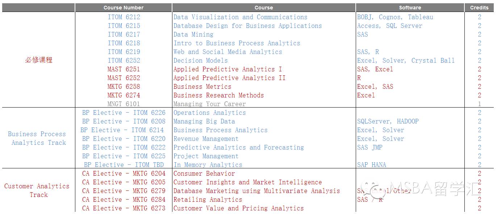497x214 pixels.
Task: Select the ITOM 6212 course number cell
Action: click(124, 17)
